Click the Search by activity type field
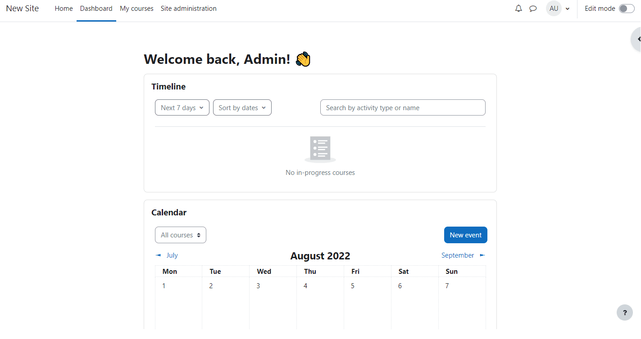This screenshot has height=339, width=641. click(x=403, y=108)
